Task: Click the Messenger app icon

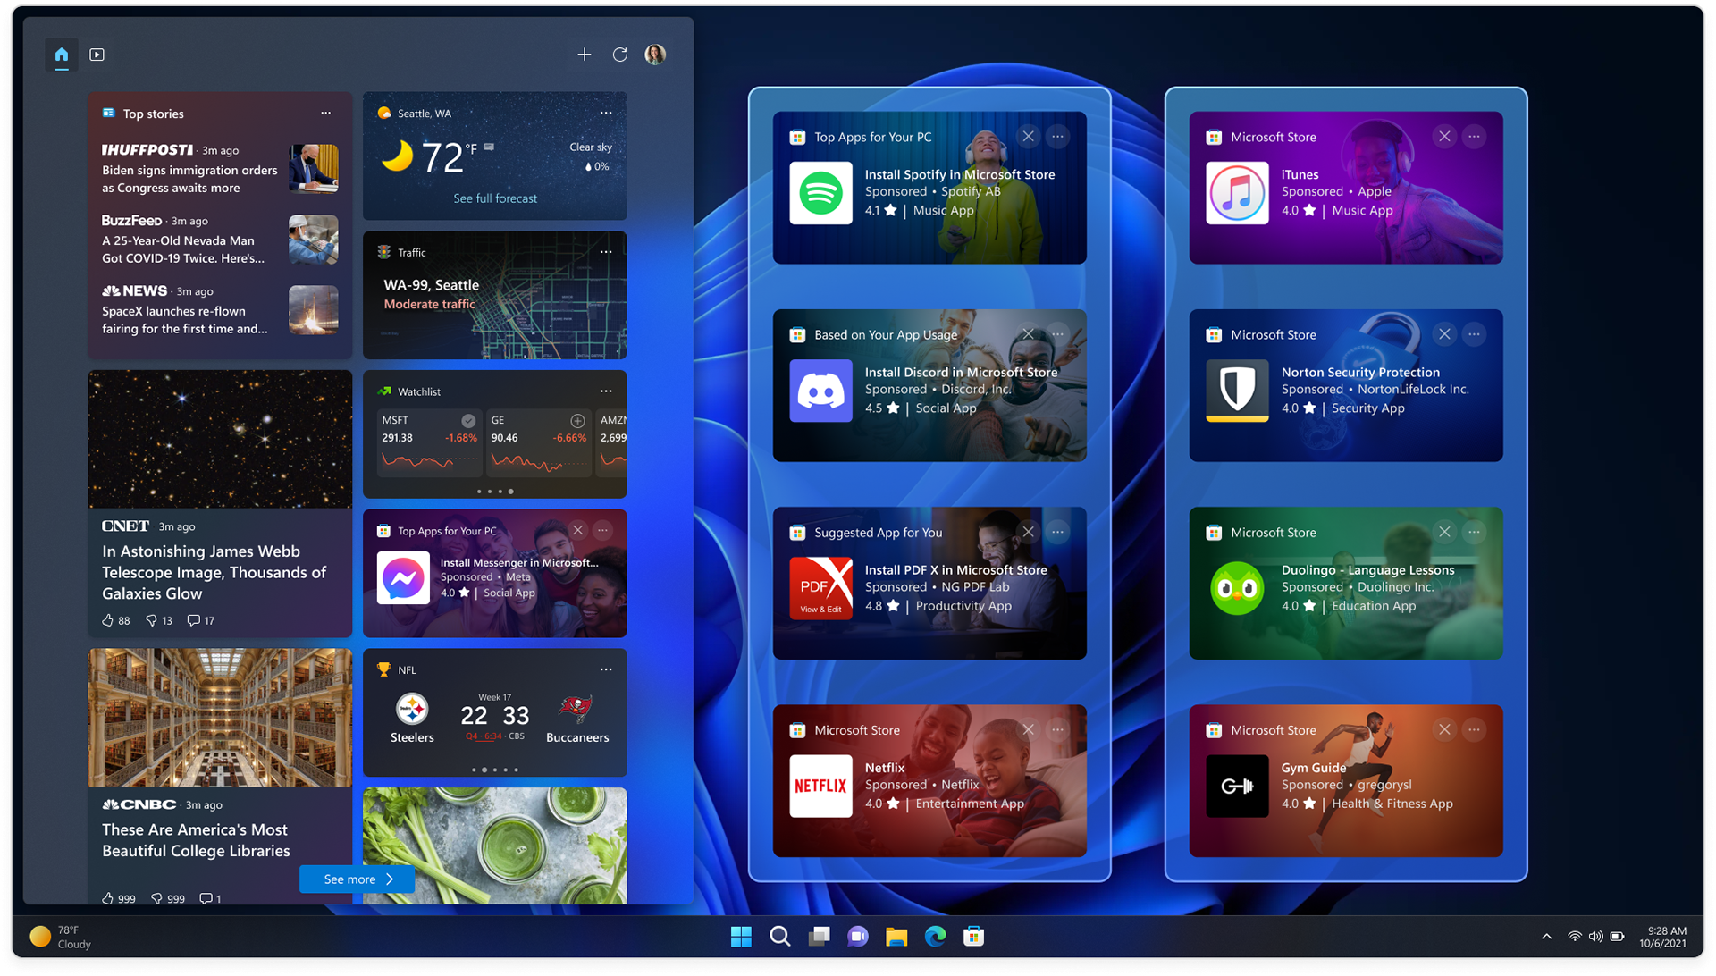Action: (403, 578)
